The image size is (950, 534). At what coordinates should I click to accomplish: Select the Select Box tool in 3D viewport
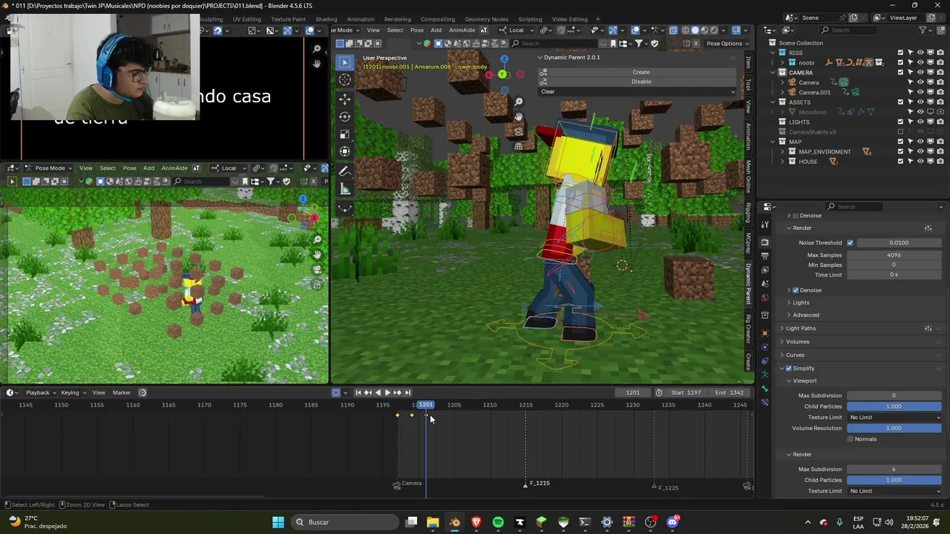[x=344, y=62]
